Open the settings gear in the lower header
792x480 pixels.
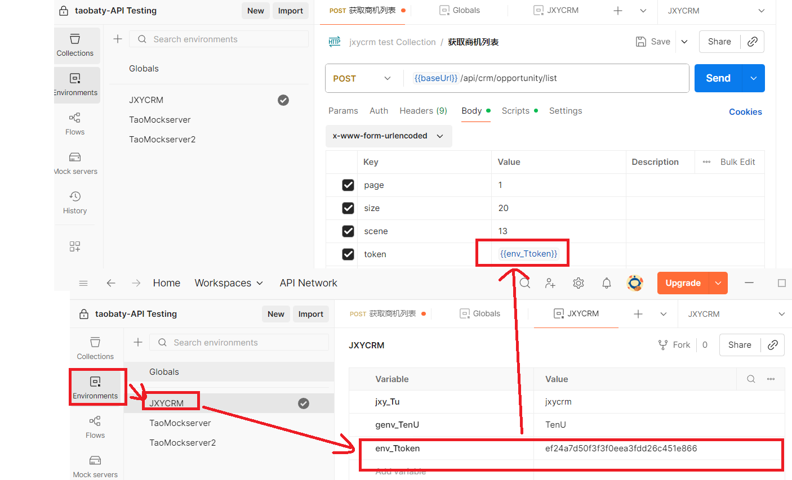point(579,283)
